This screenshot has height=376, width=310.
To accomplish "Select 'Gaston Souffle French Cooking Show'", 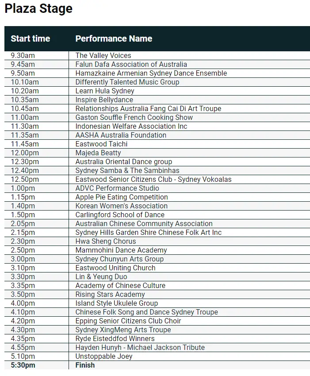I will point(134,118).
